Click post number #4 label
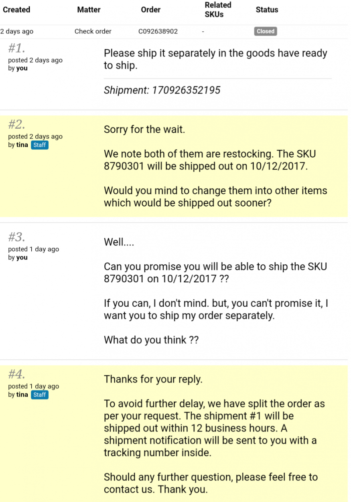Viewport: 351px width, 502px height. 17,374
